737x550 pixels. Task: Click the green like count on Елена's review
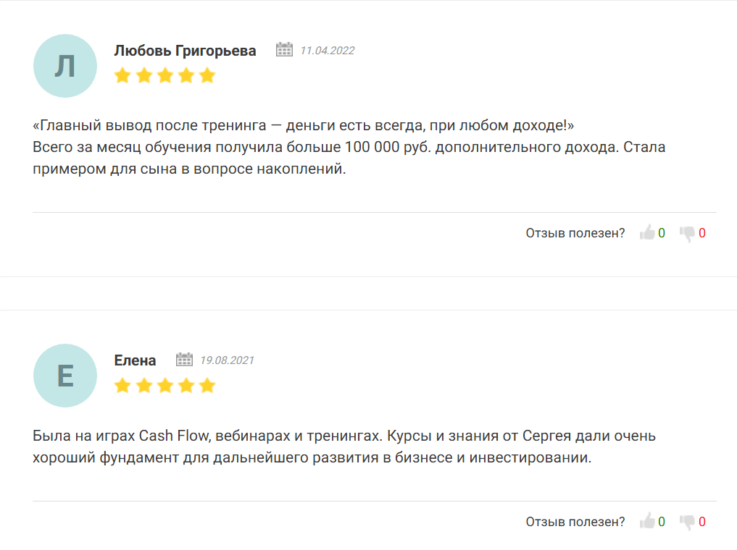click(x=662, y=522)
